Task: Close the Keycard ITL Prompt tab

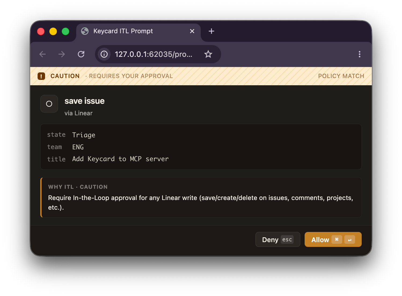Action: click(x=192, y=31)
